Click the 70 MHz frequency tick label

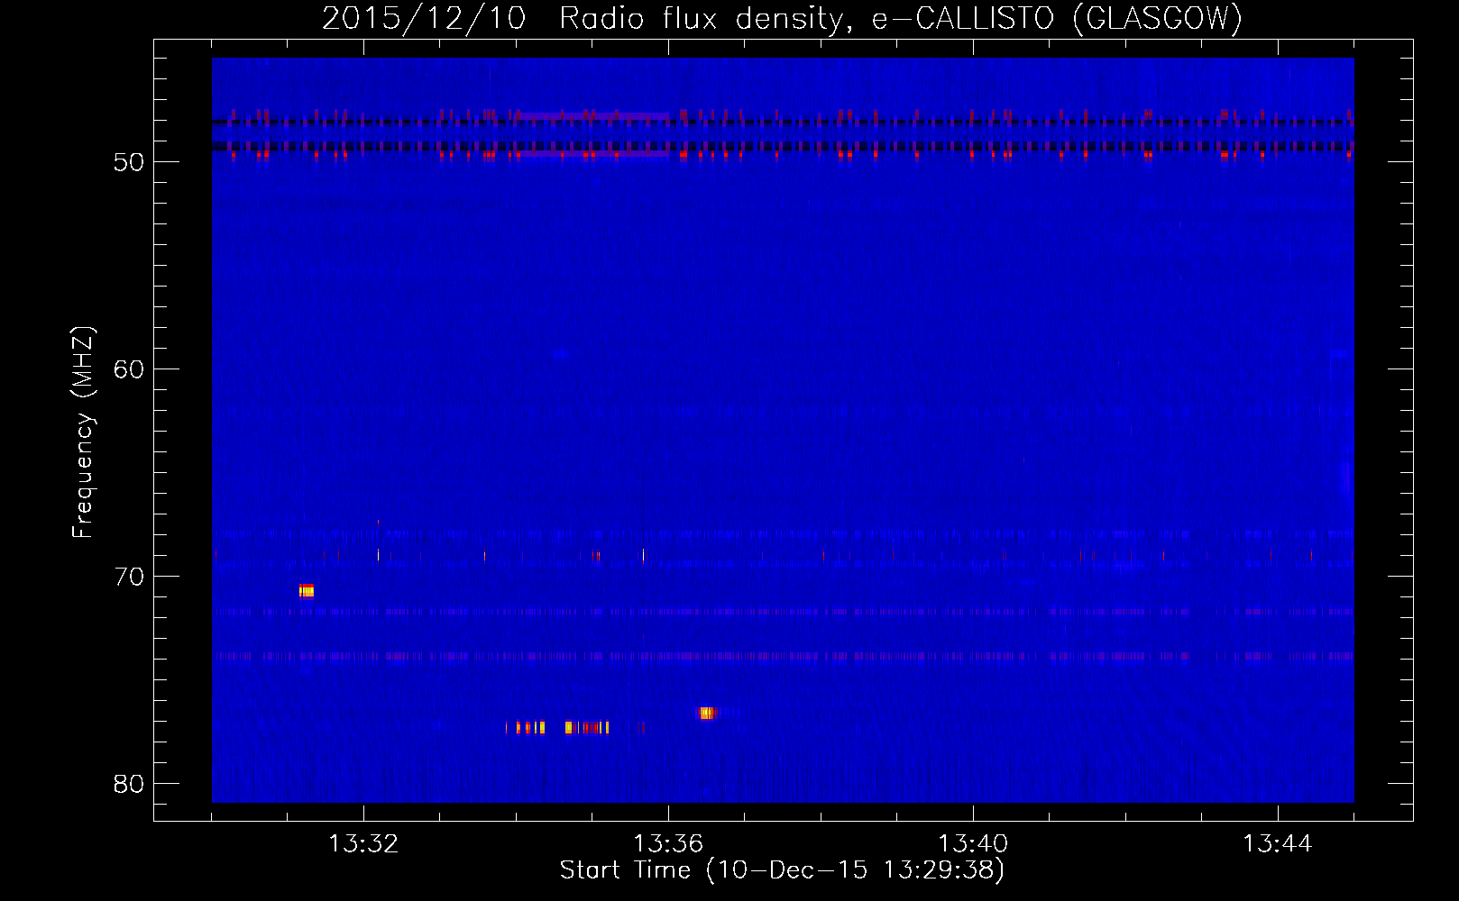tap(129, 577)
